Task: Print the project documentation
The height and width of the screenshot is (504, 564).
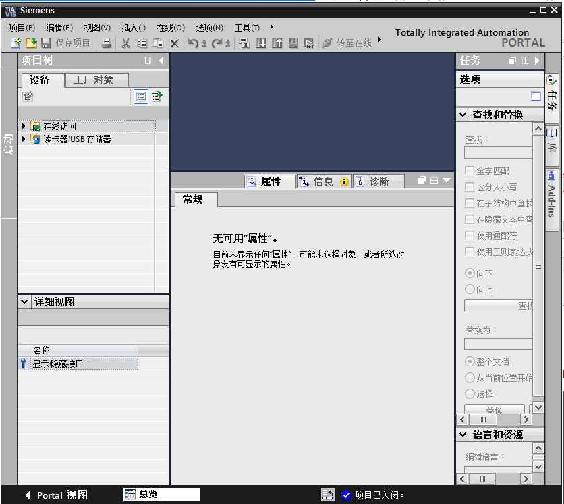Action: (x=107, y=43)
